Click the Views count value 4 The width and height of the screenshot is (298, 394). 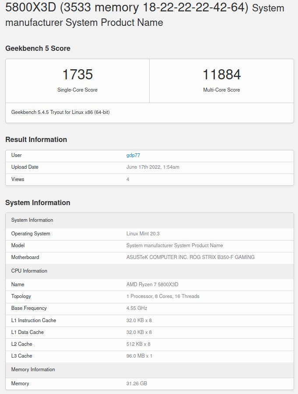[x=128, y=179]
